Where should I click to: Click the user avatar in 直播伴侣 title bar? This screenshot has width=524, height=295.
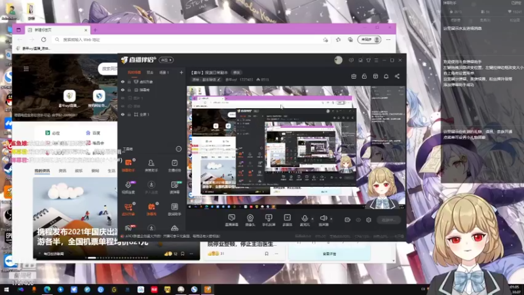click(x=338, y=60)
